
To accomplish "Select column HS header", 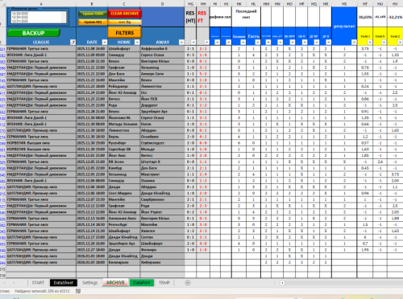I will (344, 4).
